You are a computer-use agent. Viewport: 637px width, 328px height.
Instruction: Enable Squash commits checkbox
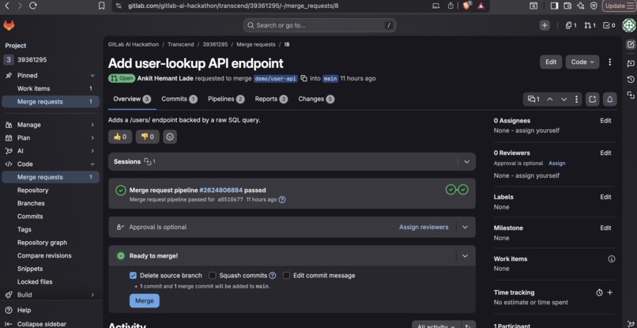coord(213,276)
